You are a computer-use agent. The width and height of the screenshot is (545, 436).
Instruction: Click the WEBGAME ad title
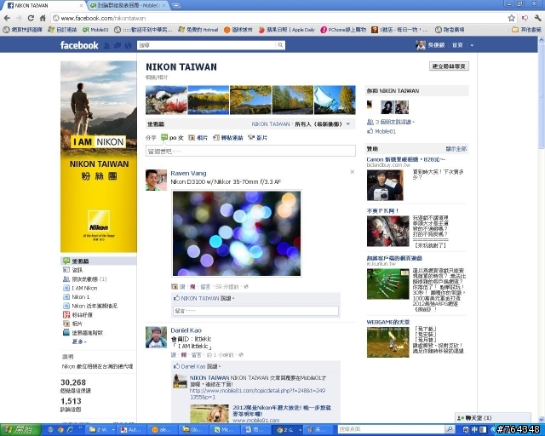388,322
